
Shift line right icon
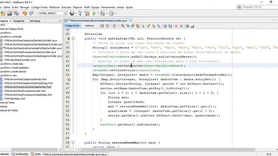coord(170,26)
